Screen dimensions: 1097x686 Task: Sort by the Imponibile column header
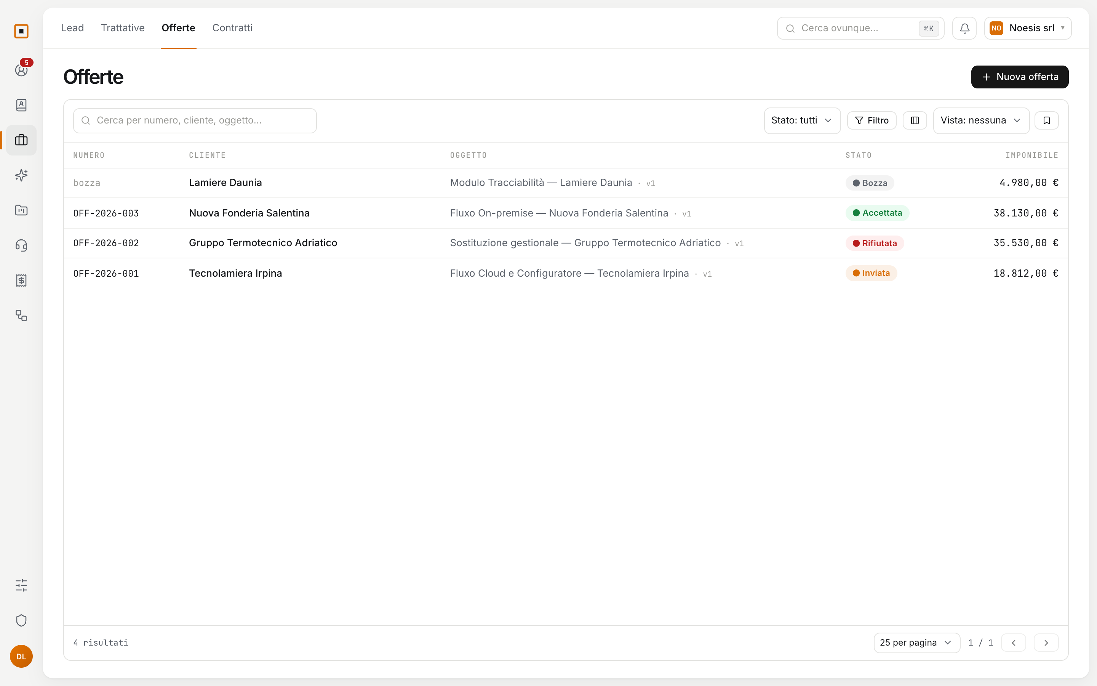(1032, 155)
